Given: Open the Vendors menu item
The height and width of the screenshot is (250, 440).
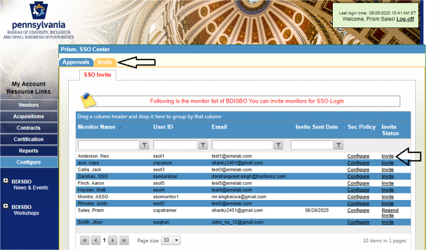Looking at the screenshot, I should pos(29,105).
